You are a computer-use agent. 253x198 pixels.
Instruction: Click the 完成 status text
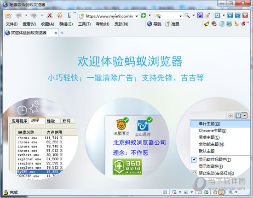pyautogui.click(x=13, y=192)
